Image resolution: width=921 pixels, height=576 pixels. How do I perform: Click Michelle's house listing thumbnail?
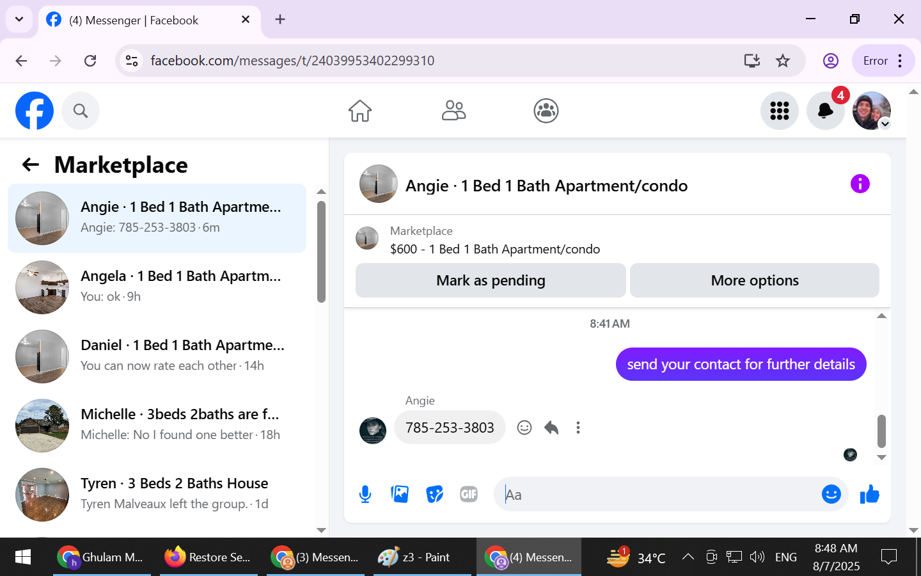(42, 426)
